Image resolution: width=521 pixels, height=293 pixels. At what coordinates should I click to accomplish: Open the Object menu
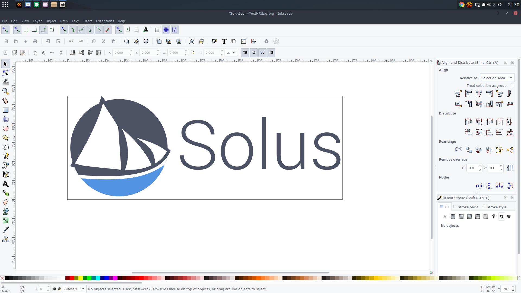[51, 21]
